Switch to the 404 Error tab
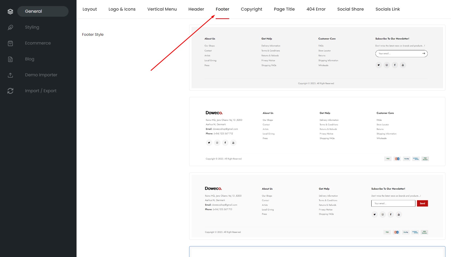 [x=316, y=9]
